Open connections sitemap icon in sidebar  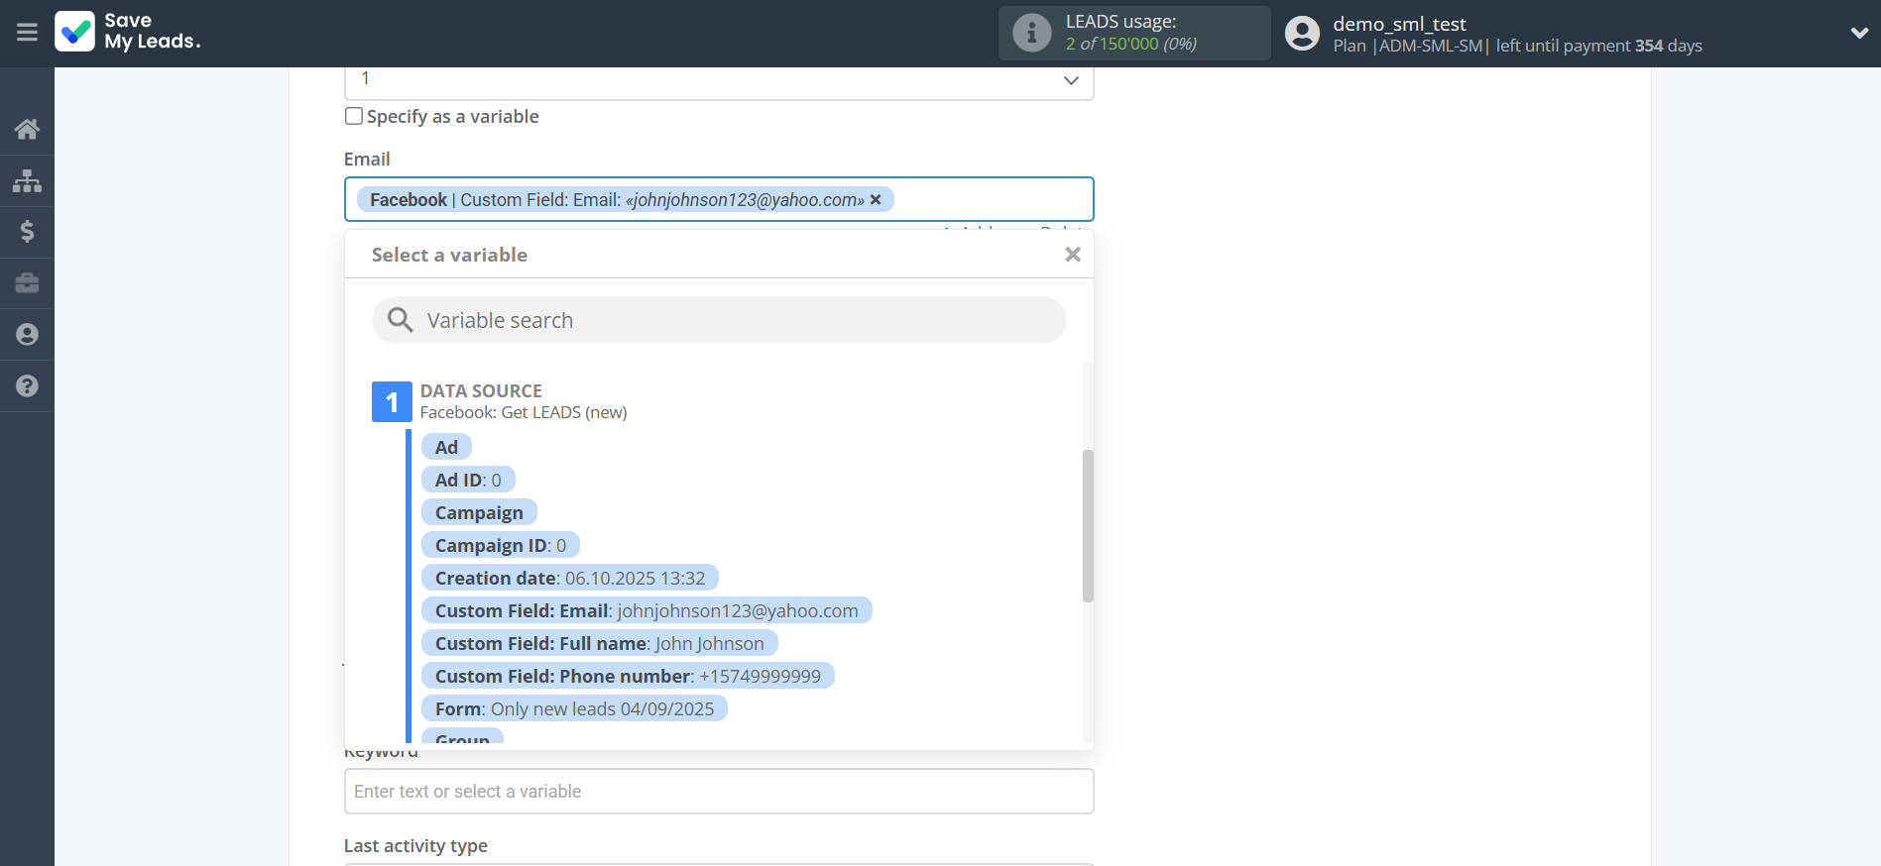pos(27,180)
